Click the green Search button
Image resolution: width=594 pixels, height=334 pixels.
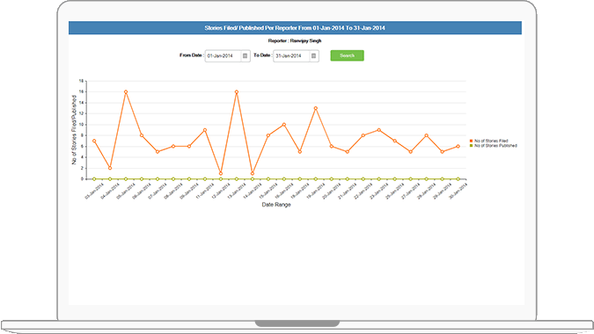coord(347,55)
